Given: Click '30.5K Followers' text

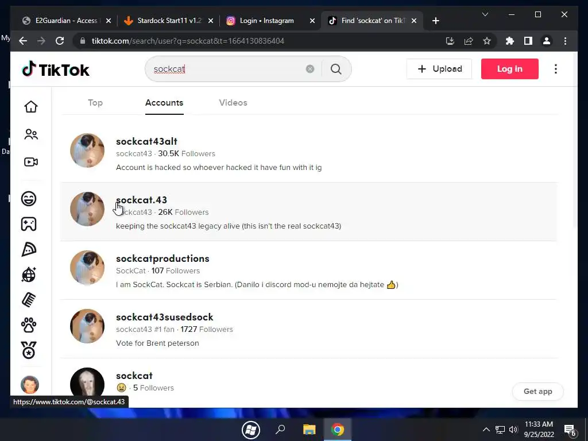Looking at the screenshot, I should (187, 154).
